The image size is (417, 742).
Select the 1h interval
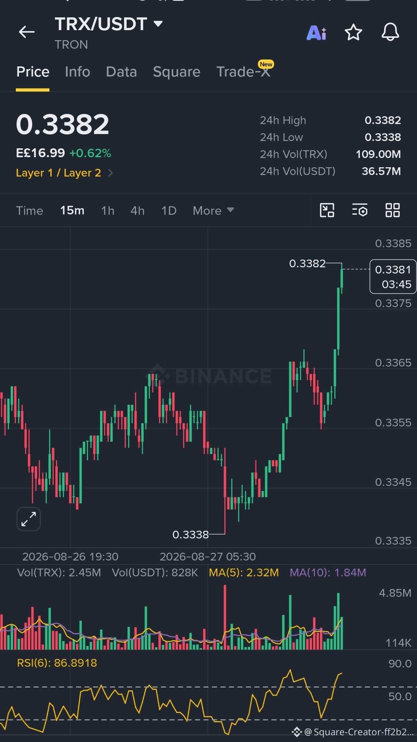(x=108, y=211)
